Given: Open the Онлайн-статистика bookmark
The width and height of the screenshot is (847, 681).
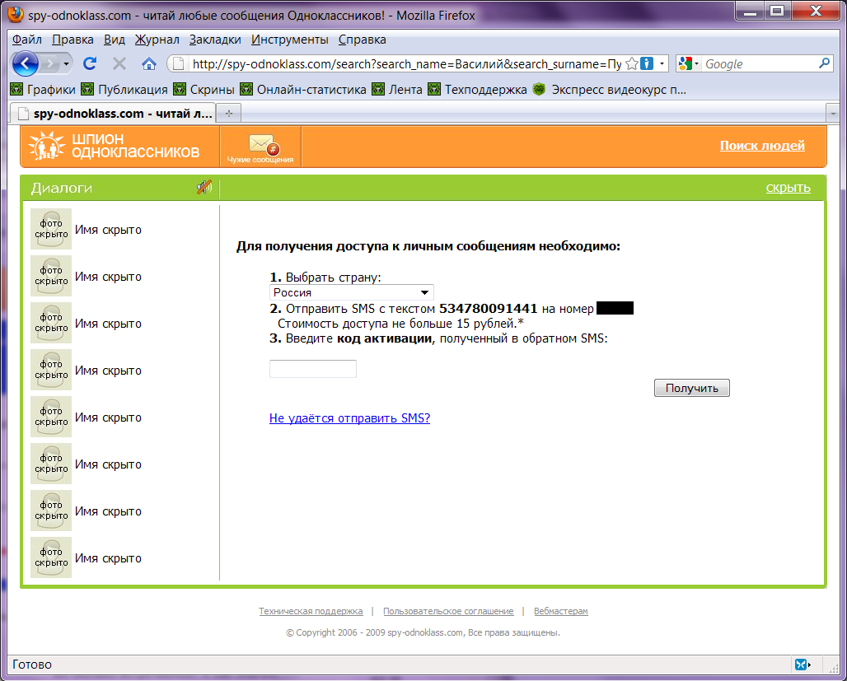Looking at the screenshot, I should (x=303, y=90).
